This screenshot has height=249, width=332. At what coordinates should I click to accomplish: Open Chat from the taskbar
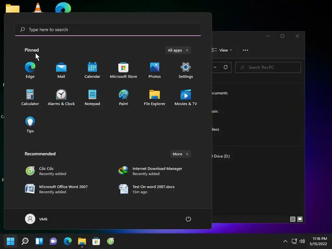coord(53,241)
